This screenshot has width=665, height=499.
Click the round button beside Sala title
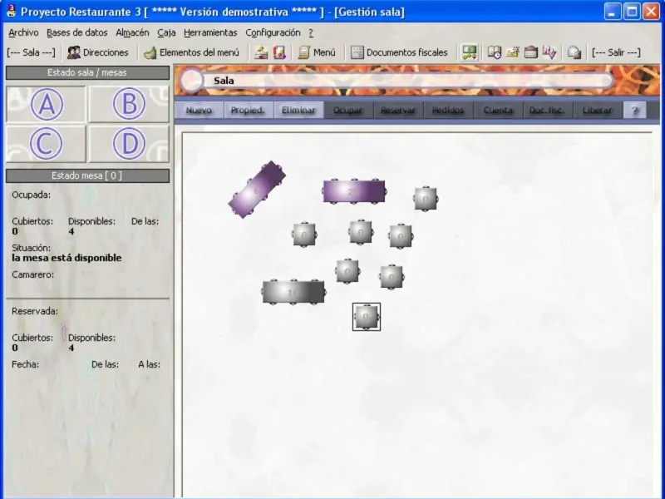point(192,80)
